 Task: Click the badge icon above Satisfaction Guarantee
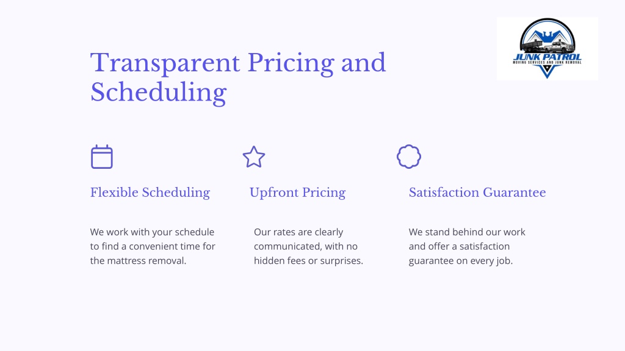[x=409, y=157]
